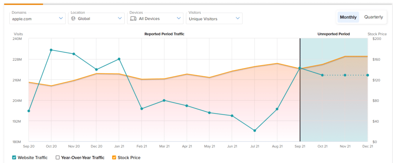Click the Oct 20 website traffic data point
Viewport: 393px width, 163px height.
coord(51,50)
